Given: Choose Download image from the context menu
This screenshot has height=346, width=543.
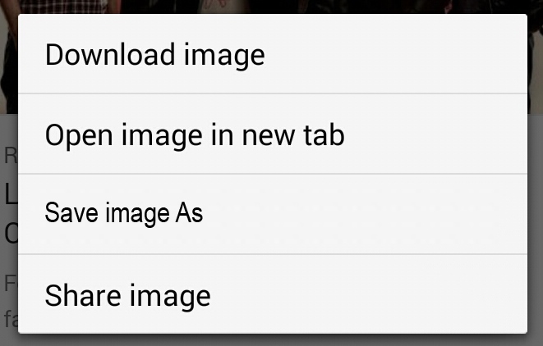Looking at the screenshot, I should click(x=273, y=54).
